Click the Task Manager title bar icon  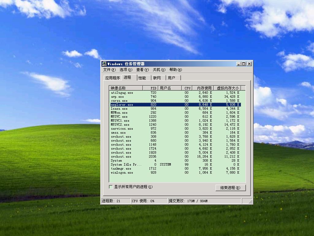pyautogui.click(x=104, y=64)
